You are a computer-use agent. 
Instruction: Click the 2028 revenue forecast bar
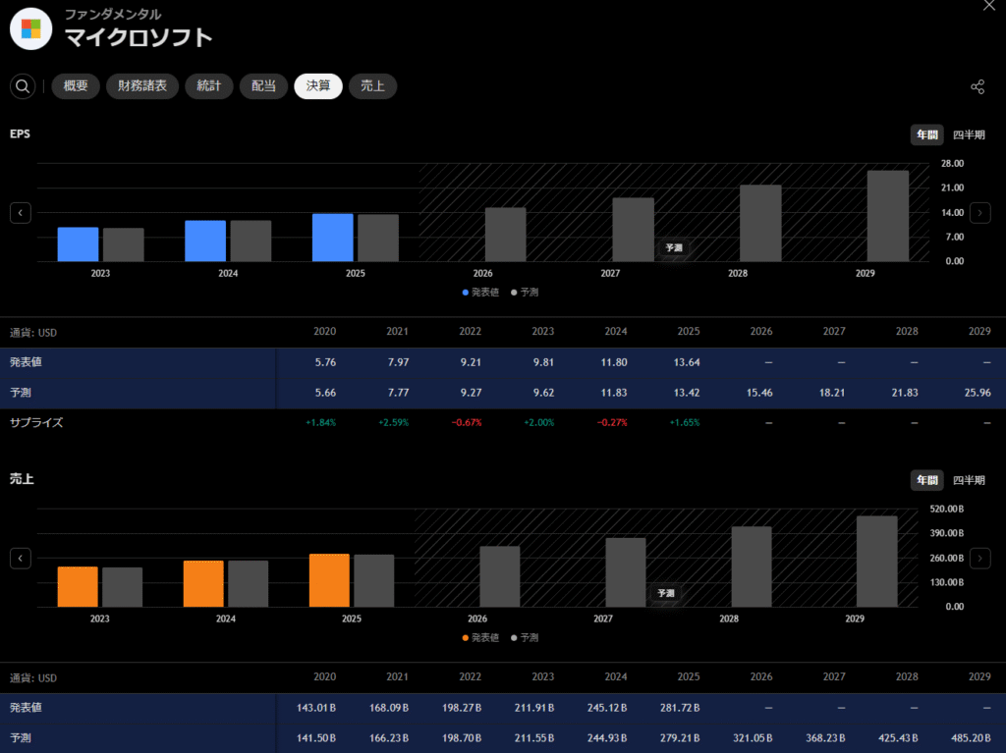point(752,567)
